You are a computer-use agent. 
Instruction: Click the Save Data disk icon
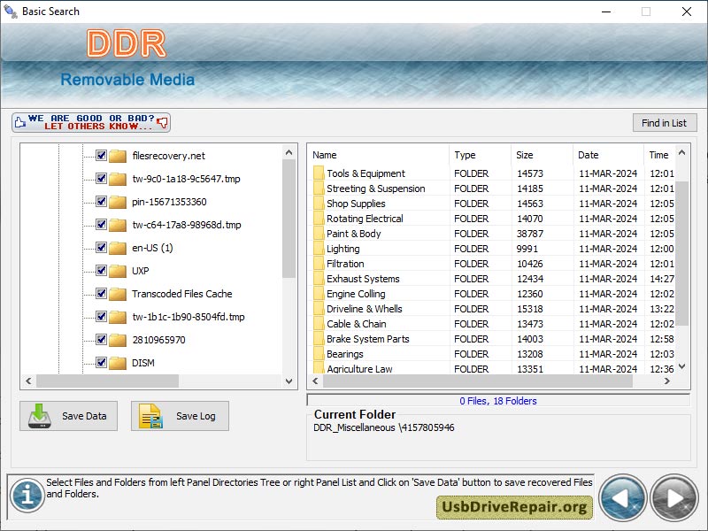click(40, 416)
